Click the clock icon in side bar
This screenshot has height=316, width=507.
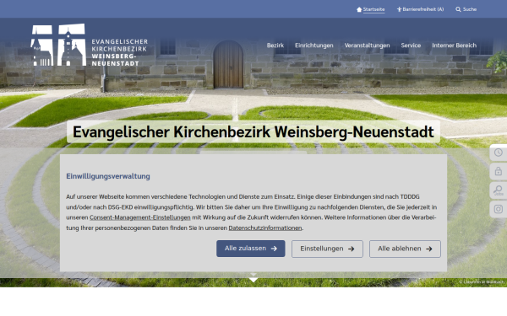coord(499,153)
